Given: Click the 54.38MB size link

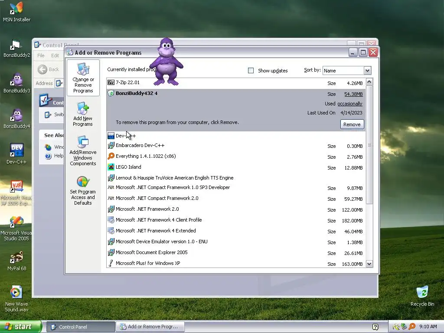Looking at the screenshot, I should pyautogui.click(x=353, y=94).
